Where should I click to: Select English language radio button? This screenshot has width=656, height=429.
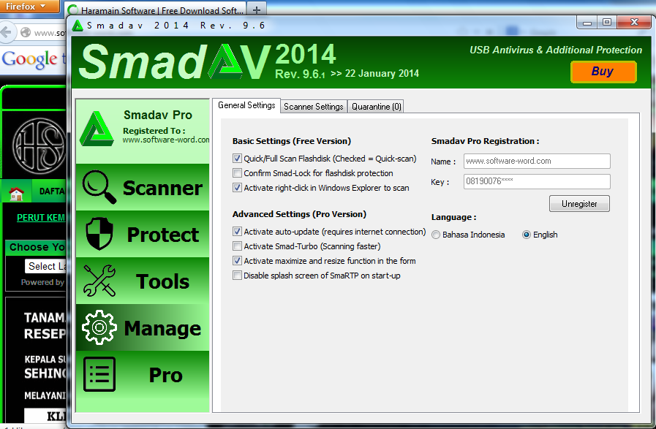tap(527, 235)
